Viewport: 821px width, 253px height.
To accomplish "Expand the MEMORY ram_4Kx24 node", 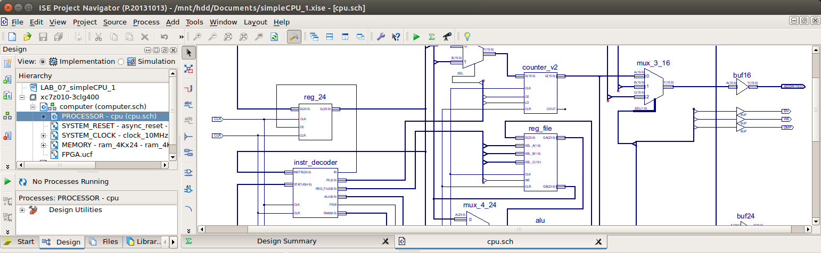I will click(44, 145).
